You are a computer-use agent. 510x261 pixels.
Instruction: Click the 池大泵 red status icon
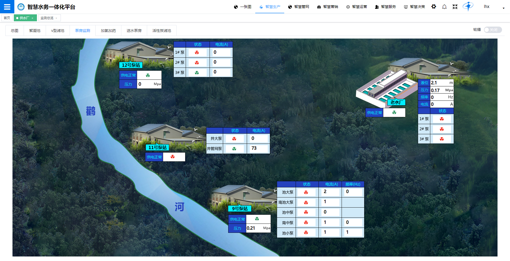pyautogui.click(x=306, y=192)
